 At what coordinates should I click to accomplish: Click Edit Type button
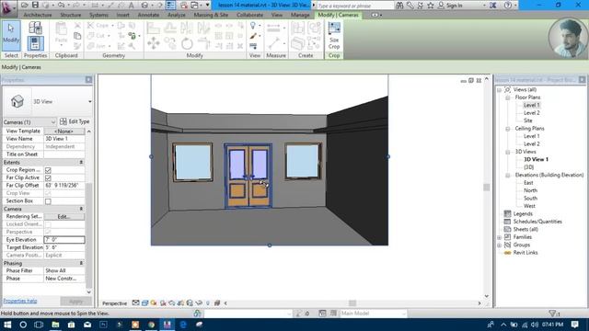(75, 121)
